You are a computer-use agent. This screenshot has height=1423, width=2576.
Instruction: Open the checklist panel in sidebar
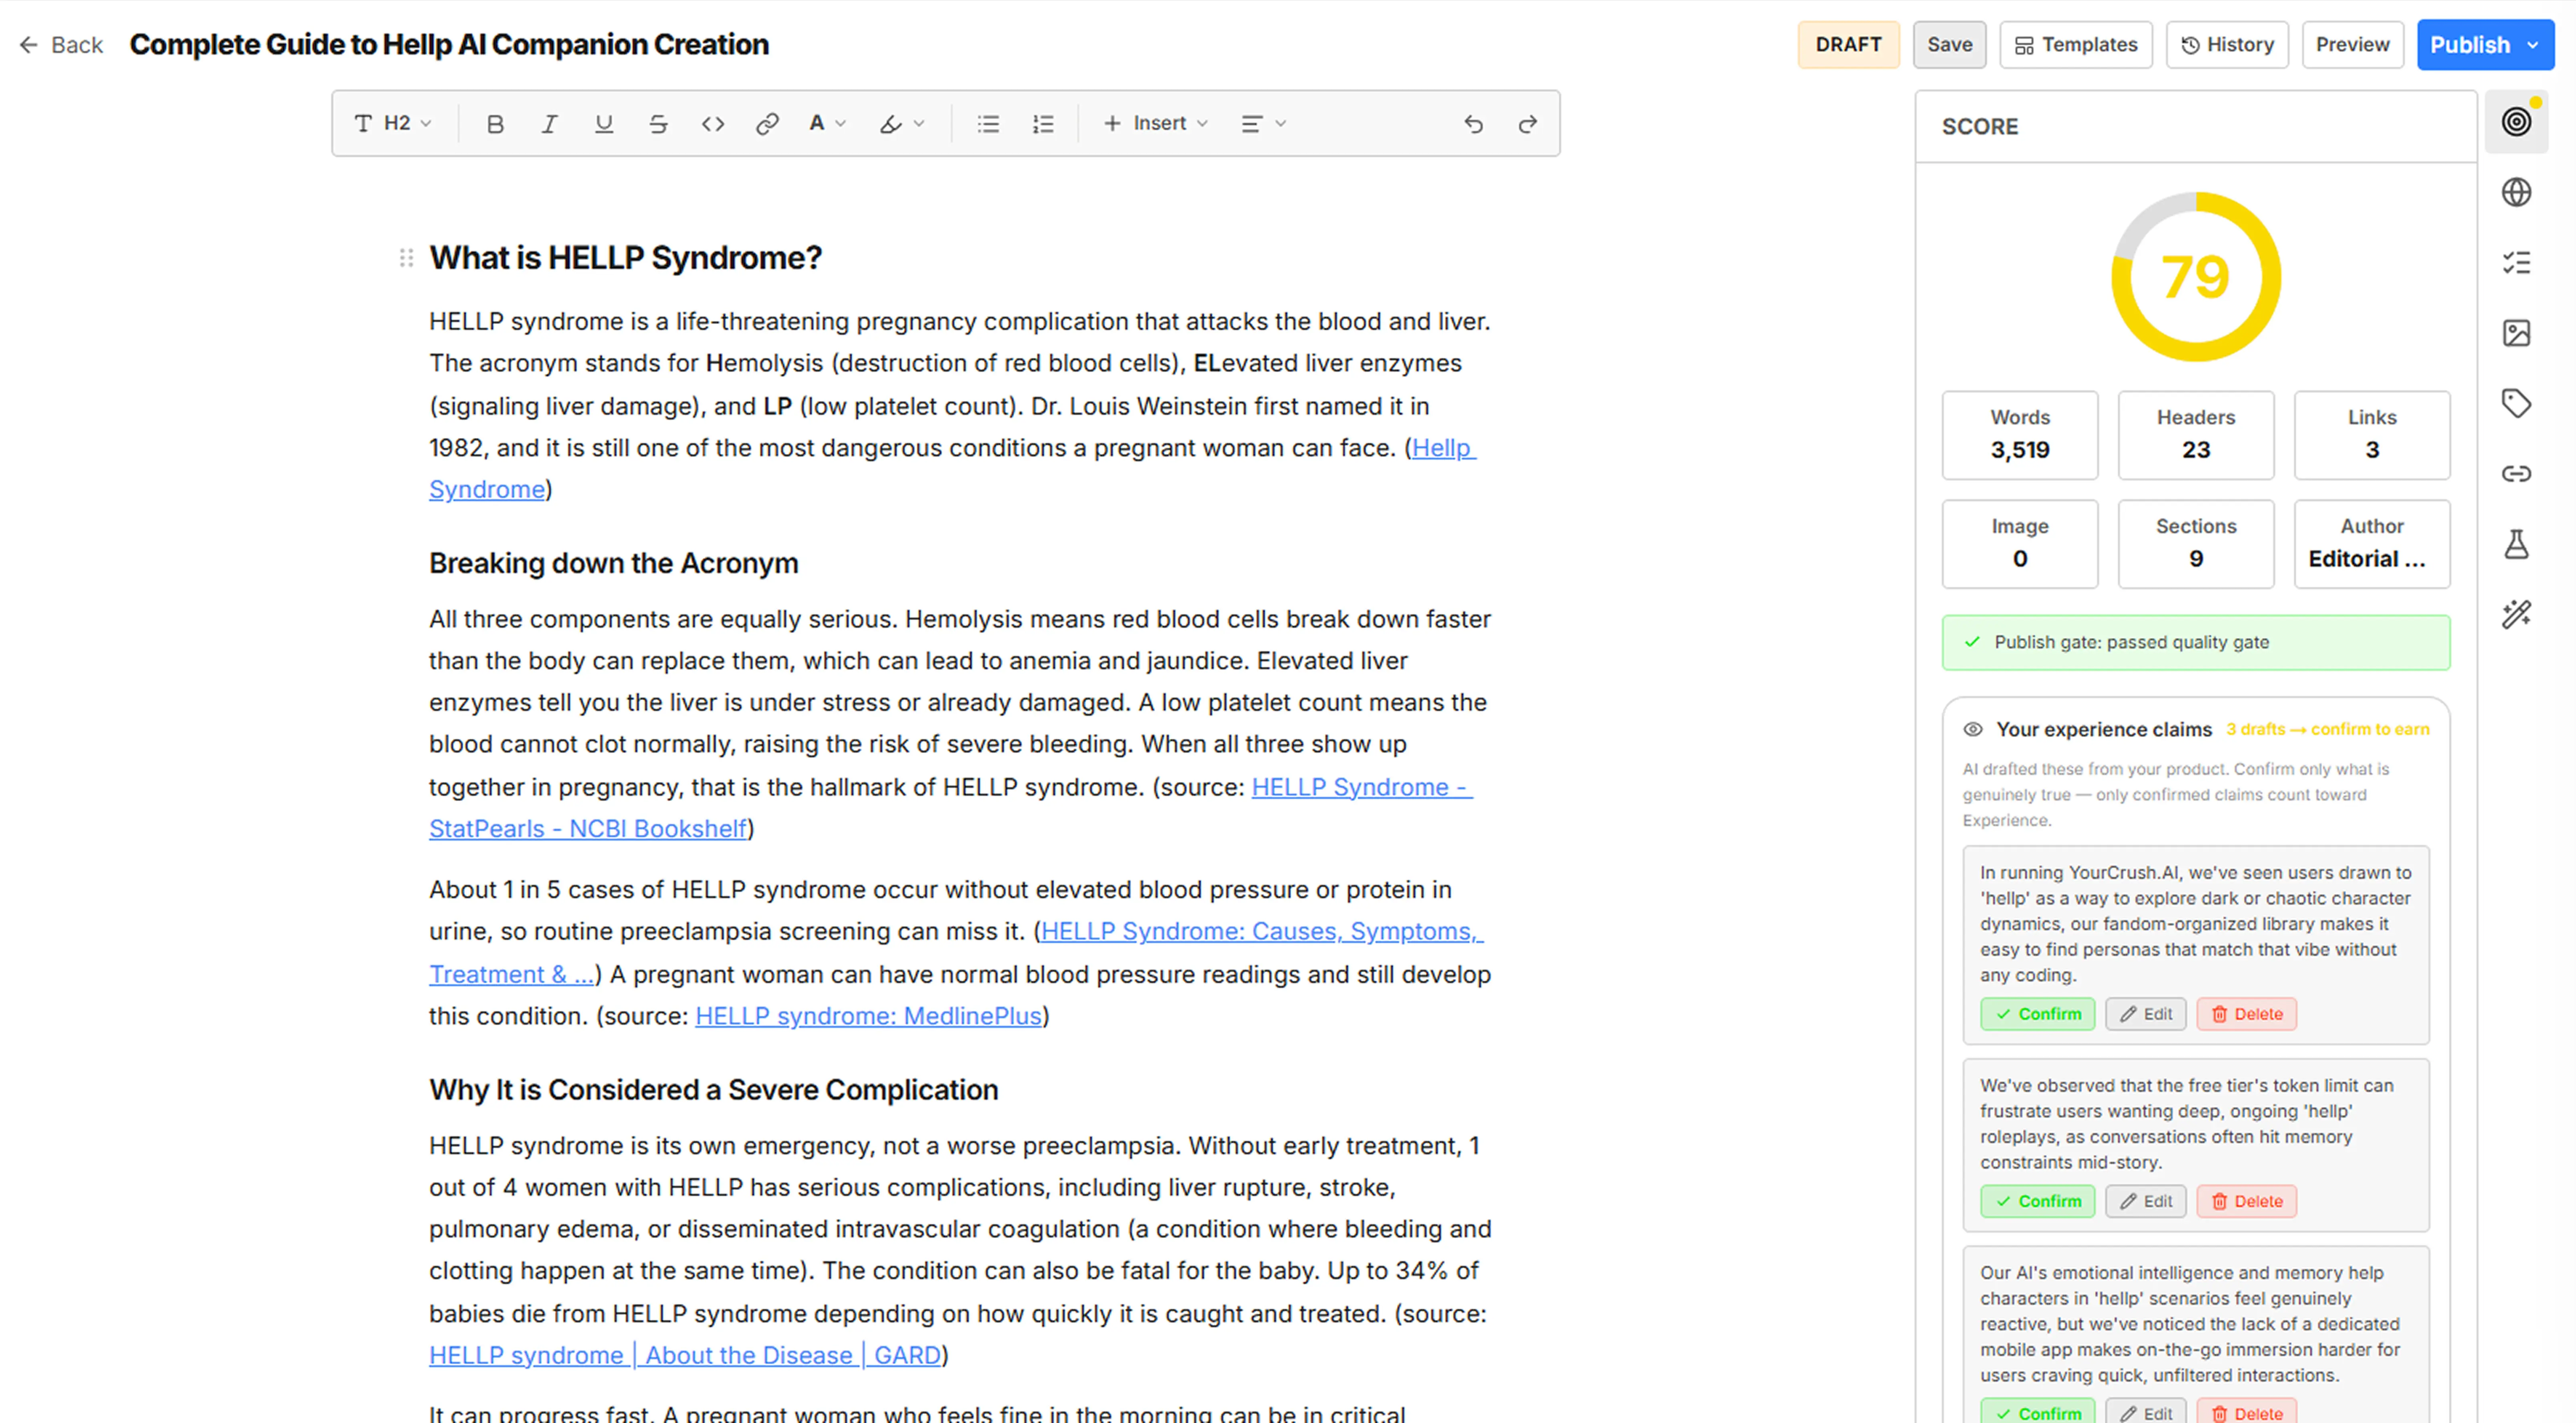coord(2516,263)
